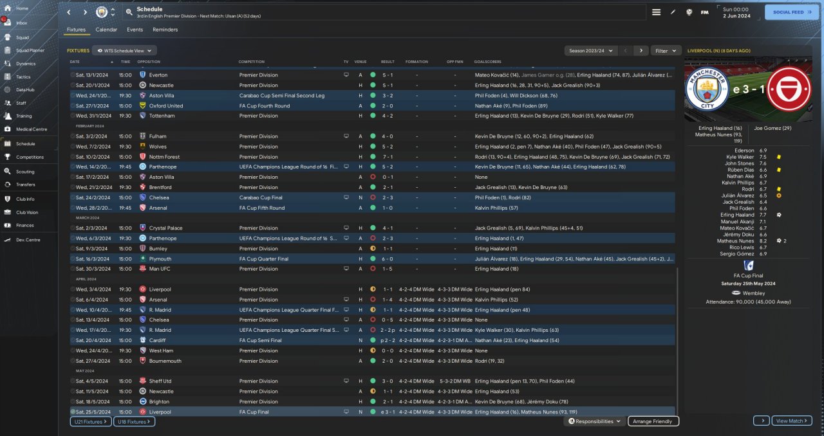824x436 pixels.
Task: Click the Arrange Friendly button
Action: [653, 421]
